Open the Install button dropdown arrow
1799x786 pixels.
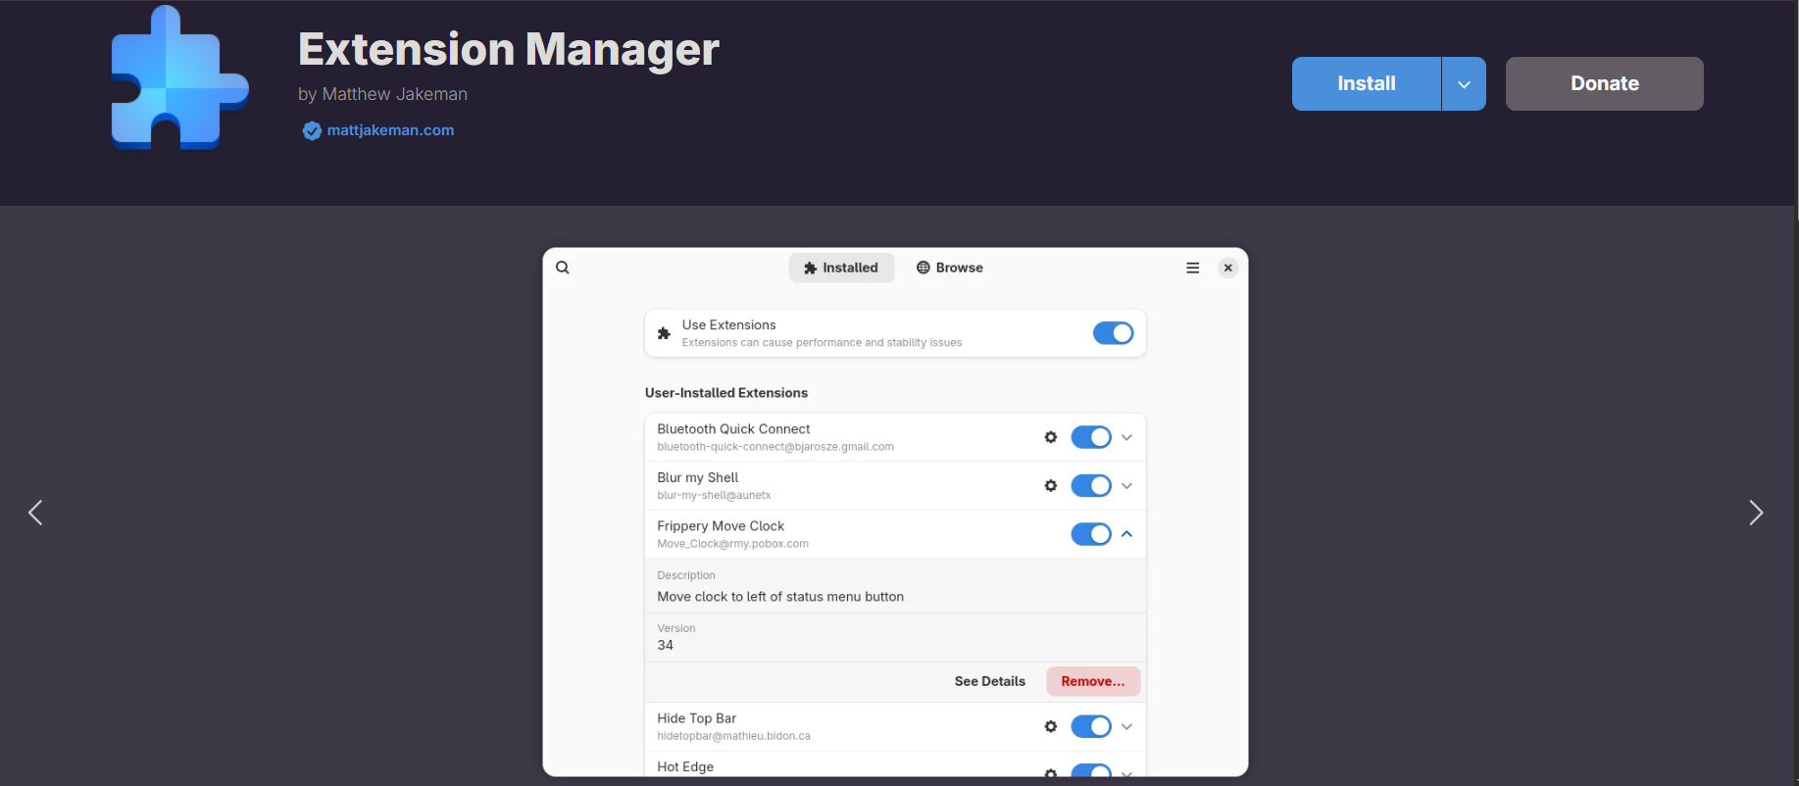point(1464,84)
